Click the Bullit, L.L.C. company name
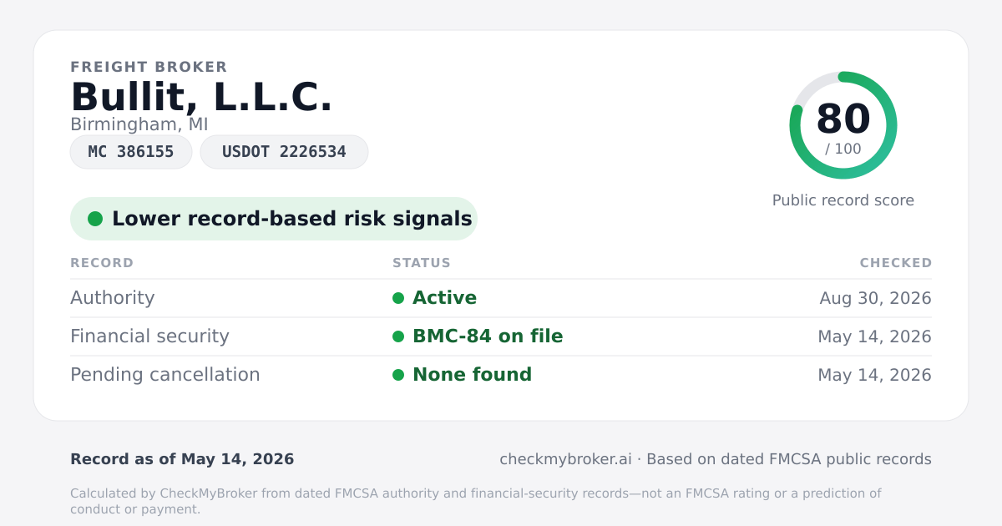Viewport: 1002px width, 526px height. tap(201, 97)
